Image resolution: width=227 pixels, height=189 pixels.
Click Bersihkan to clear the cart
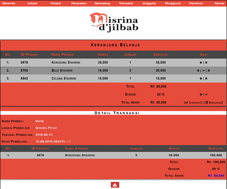[214, 102]
